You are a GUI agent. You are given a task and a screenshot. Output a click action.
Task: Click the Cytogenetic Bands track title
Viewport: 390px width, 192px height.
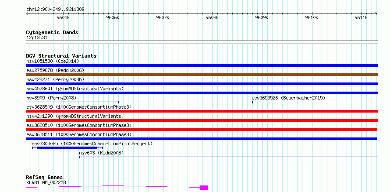(52, 32)
